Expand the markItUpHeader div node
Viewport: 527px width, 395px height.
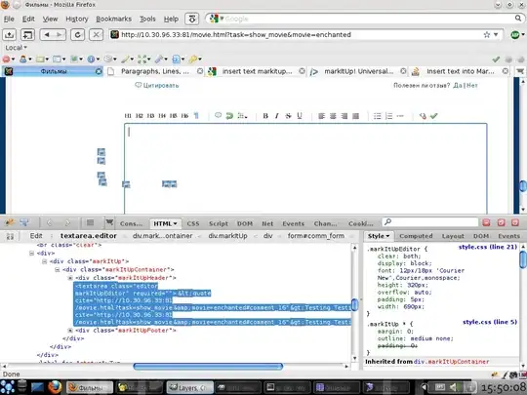pyautogui.click(x=70, y=278)
